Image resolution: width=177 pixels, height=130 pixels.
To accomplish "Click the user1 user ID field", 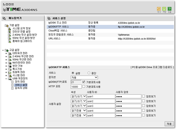I will pyautogui.click(x=101, y=96).
